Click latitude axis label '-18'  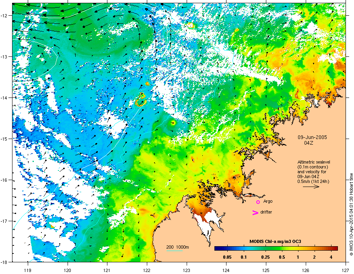pyautogui.click(x=5, y=262)
